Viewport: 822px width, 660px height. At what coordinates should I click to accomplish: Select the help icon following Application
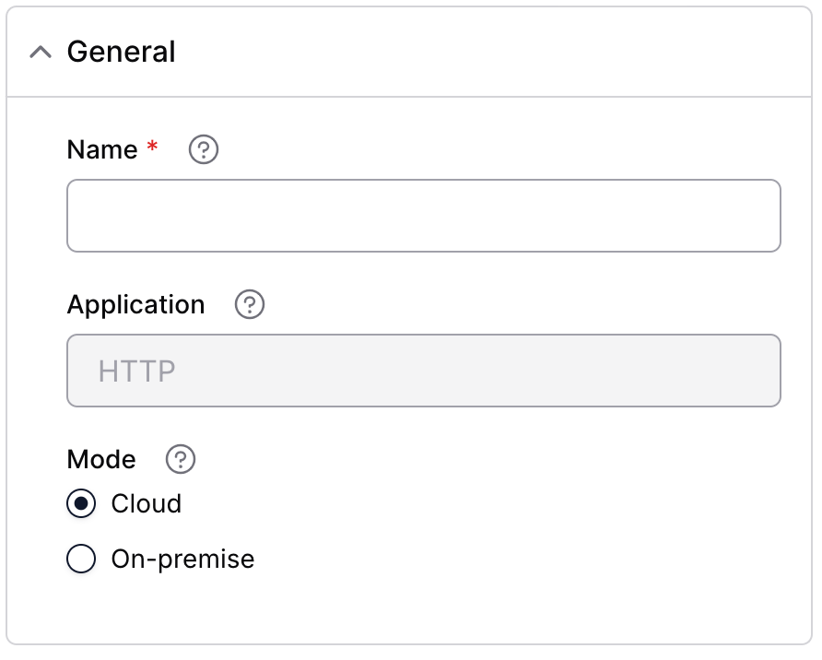click(x=248, y=304)
